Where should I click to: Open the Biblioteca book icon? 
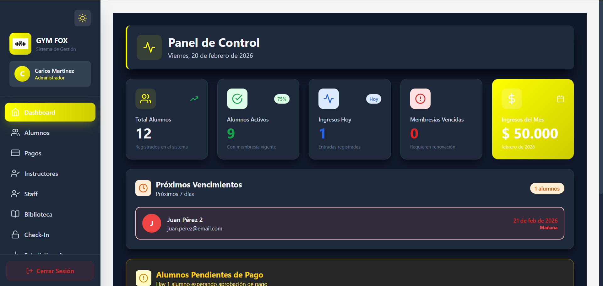(x=15, y=214)
